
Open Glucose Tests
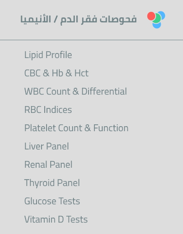click(x=52, y=201)
